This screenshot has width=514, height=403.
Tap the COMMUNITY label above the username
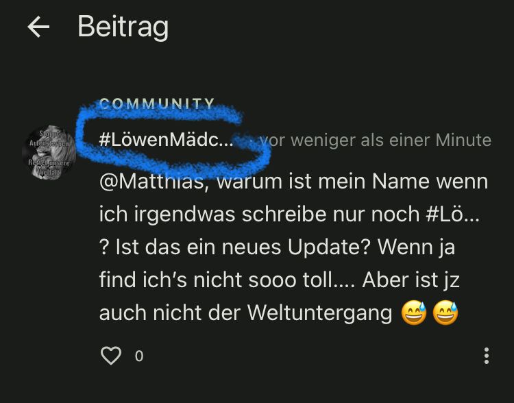[157, 104]
